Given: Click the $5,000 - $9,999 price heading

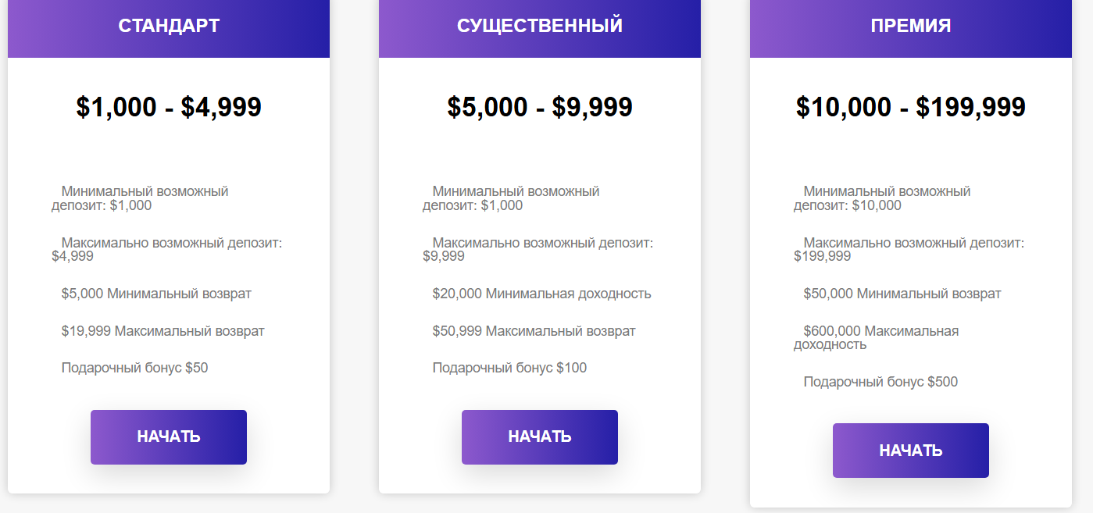Looking at the screenshot, I should coord(540,108).
